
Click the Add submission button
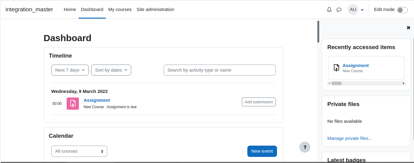coord(259,102)
